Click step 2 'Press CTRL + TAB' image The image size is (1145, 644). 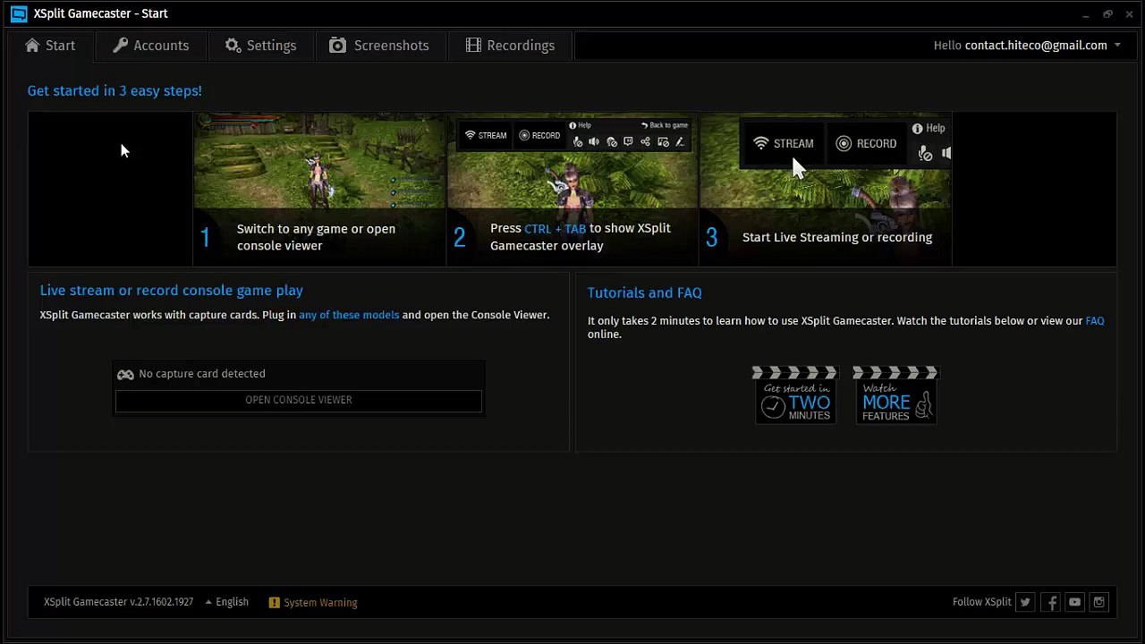[x=572, y=189]
